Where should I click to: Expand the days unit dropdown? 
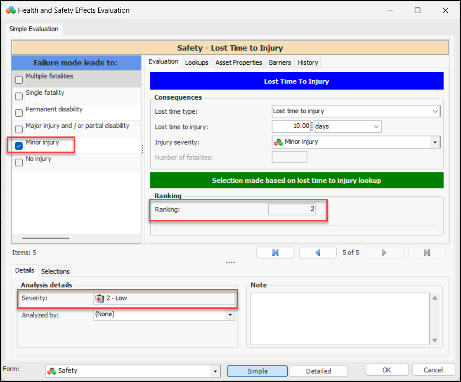coord(376,127)
